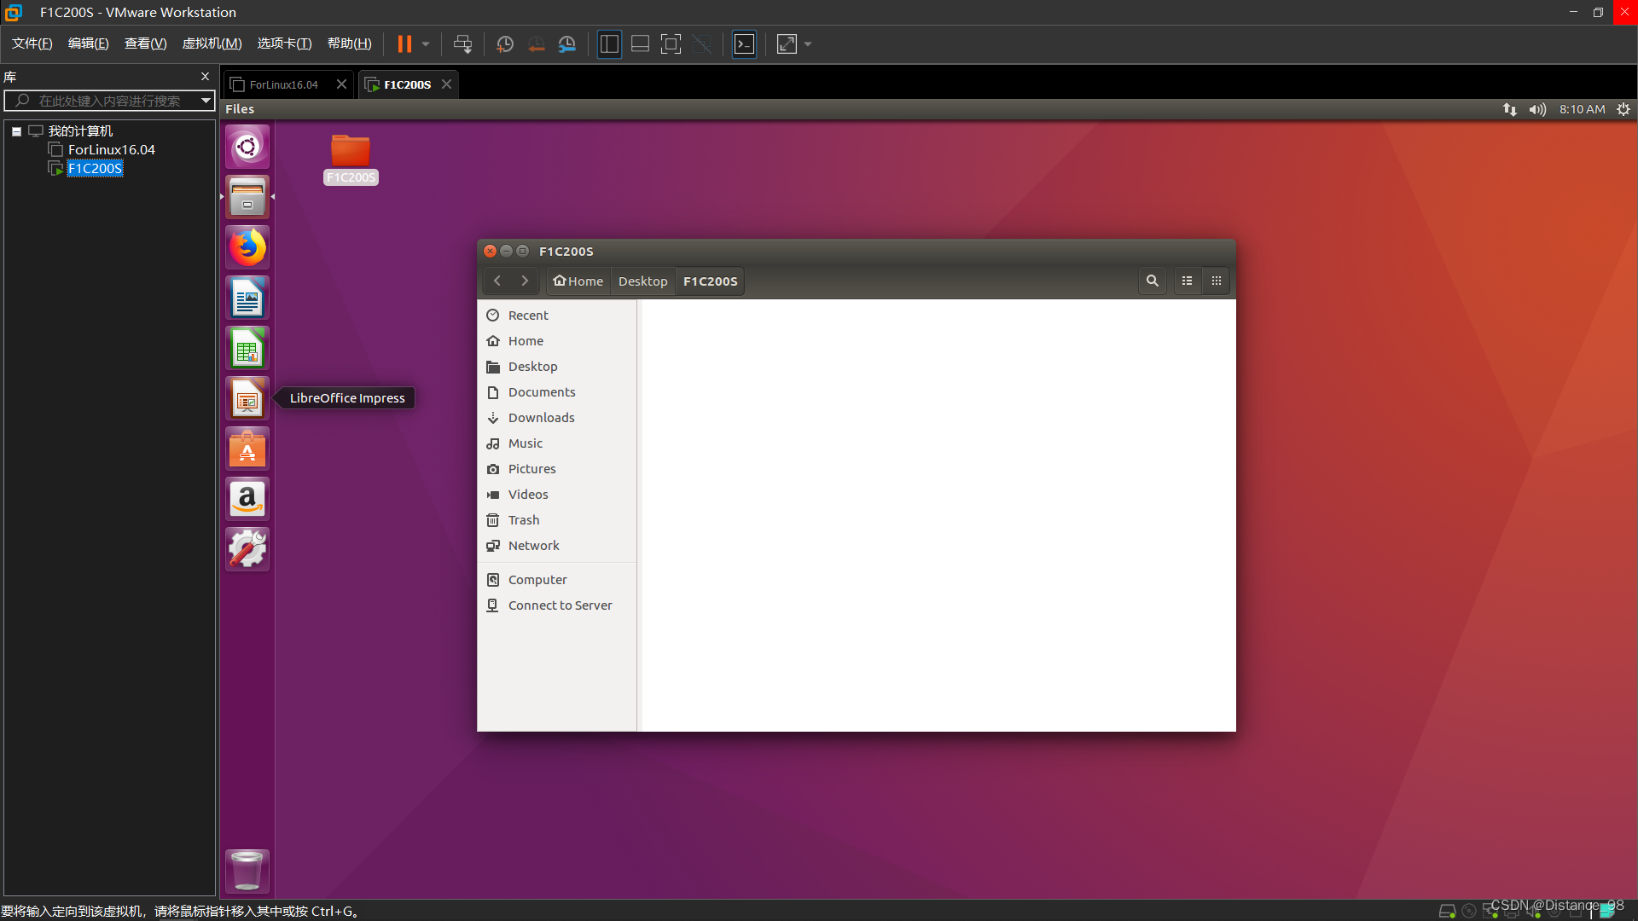Open the library search dropdown arrow

pyautogui.click(x=206, y=101)
